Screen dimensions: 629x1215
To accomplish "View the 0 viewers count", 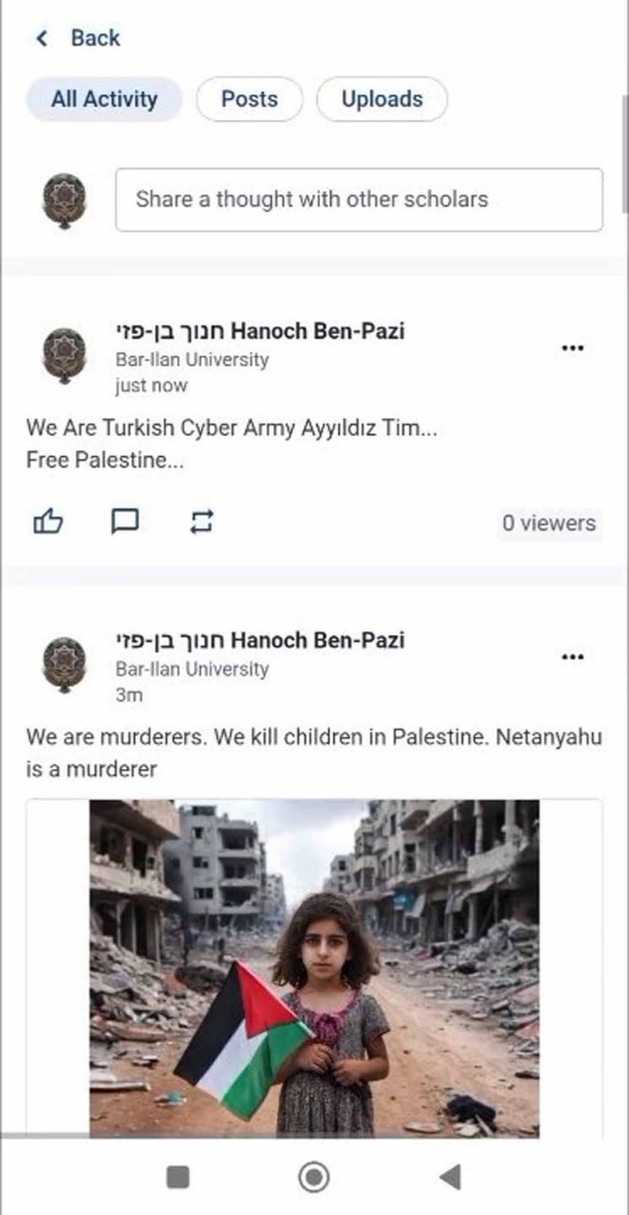I will [548, 523].
